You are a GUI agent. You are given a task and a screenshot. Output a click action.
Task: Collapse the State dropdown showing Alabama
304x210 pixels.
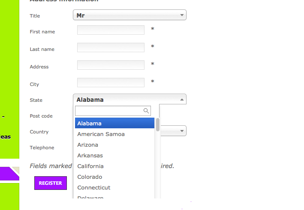129,100
